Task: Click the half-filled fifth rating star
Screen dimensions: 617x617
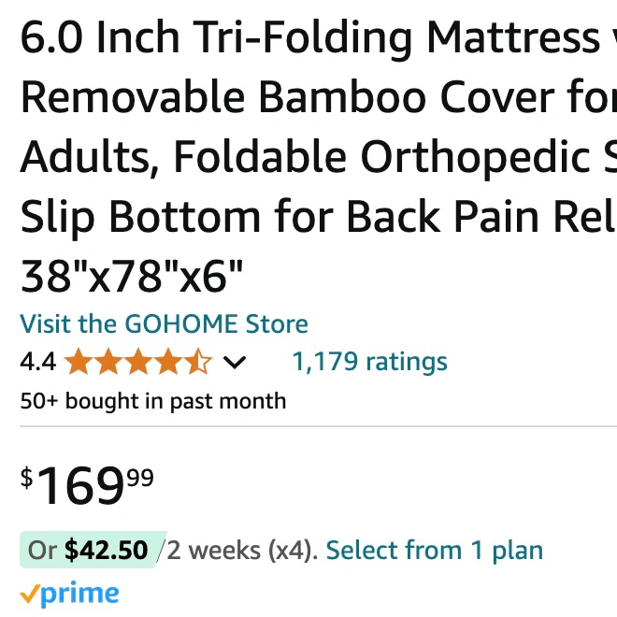Action: (x=198, y=361)
